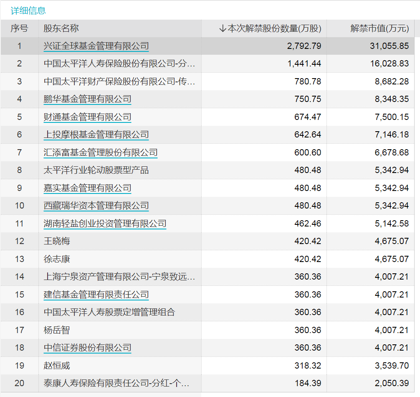Open 建信基金管理有限责任公司 link
Viewport: 420px width, 397px height.
[x=96, y=294]
